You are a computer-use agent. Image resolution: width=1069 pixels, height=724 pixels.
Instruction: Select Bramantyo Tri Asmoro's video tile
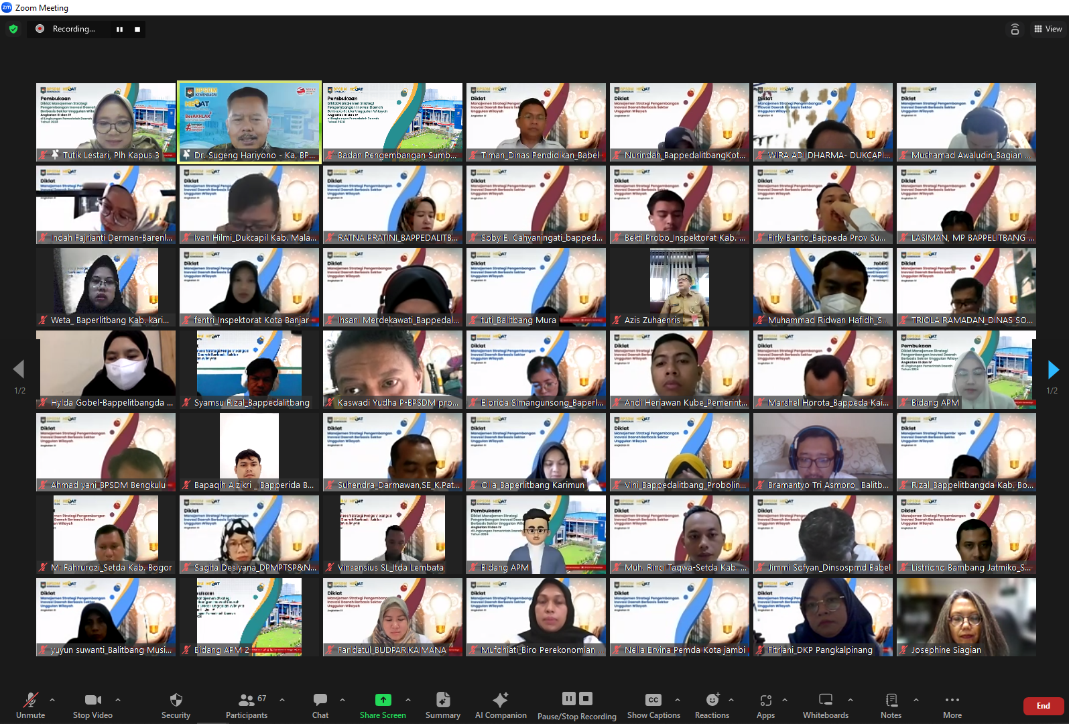click(823, 452)
